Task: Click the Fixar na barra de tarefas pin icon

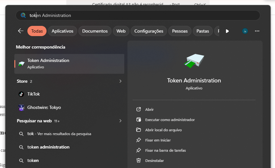Action: point(139,150)
